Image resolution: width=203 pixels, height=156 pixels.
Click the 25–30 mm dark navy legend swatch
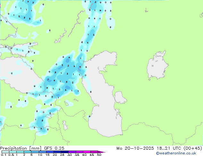pos(65,152)
